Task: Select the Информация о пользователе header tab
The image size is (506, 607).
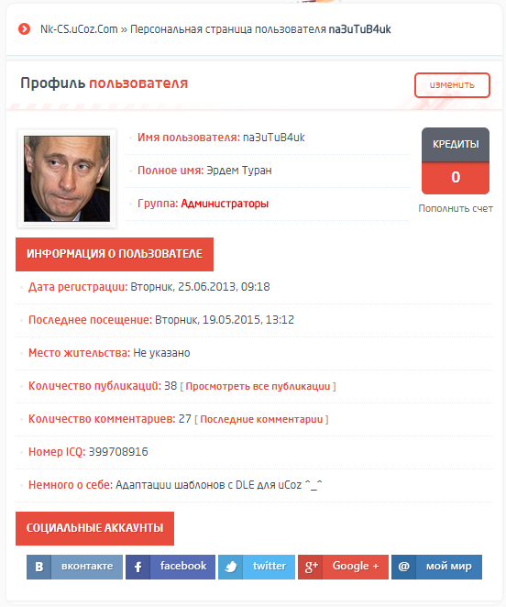Action: click(115, 254)
